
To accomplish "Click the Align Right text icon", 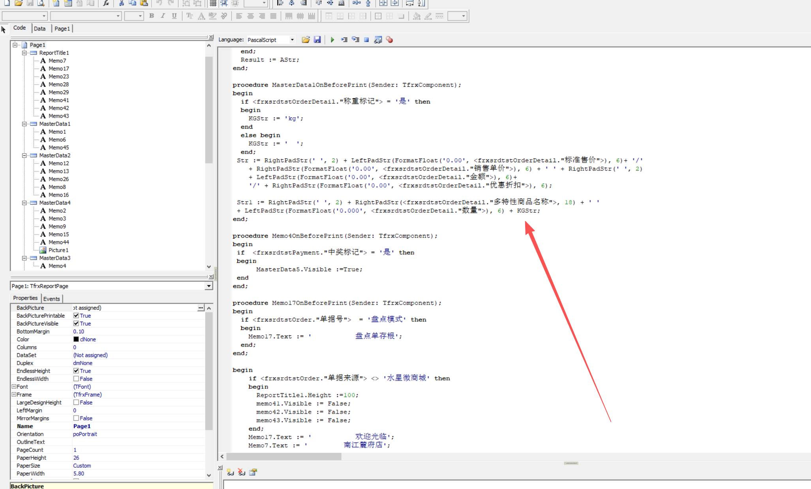I will click(x=262, y=16).
